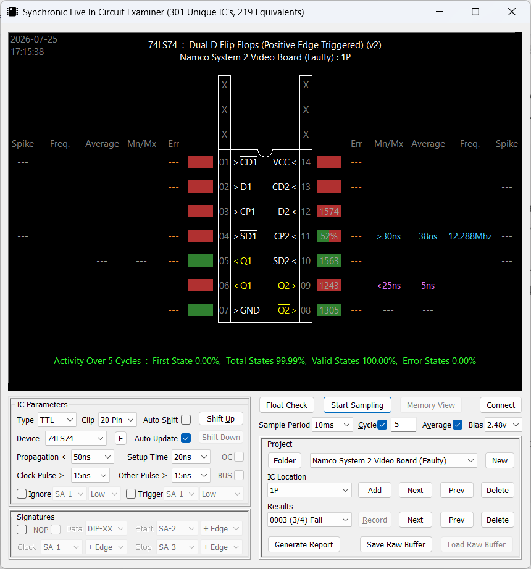Click pin 09 Q2 indicator showing 1243
Viewport: 531px width, 569px height.
point(329,285)
